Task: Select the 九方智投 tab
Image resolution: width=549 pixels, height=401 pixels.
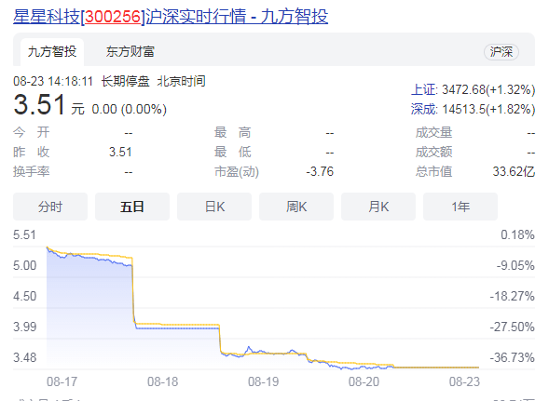Action: click(x=52, y=52)
